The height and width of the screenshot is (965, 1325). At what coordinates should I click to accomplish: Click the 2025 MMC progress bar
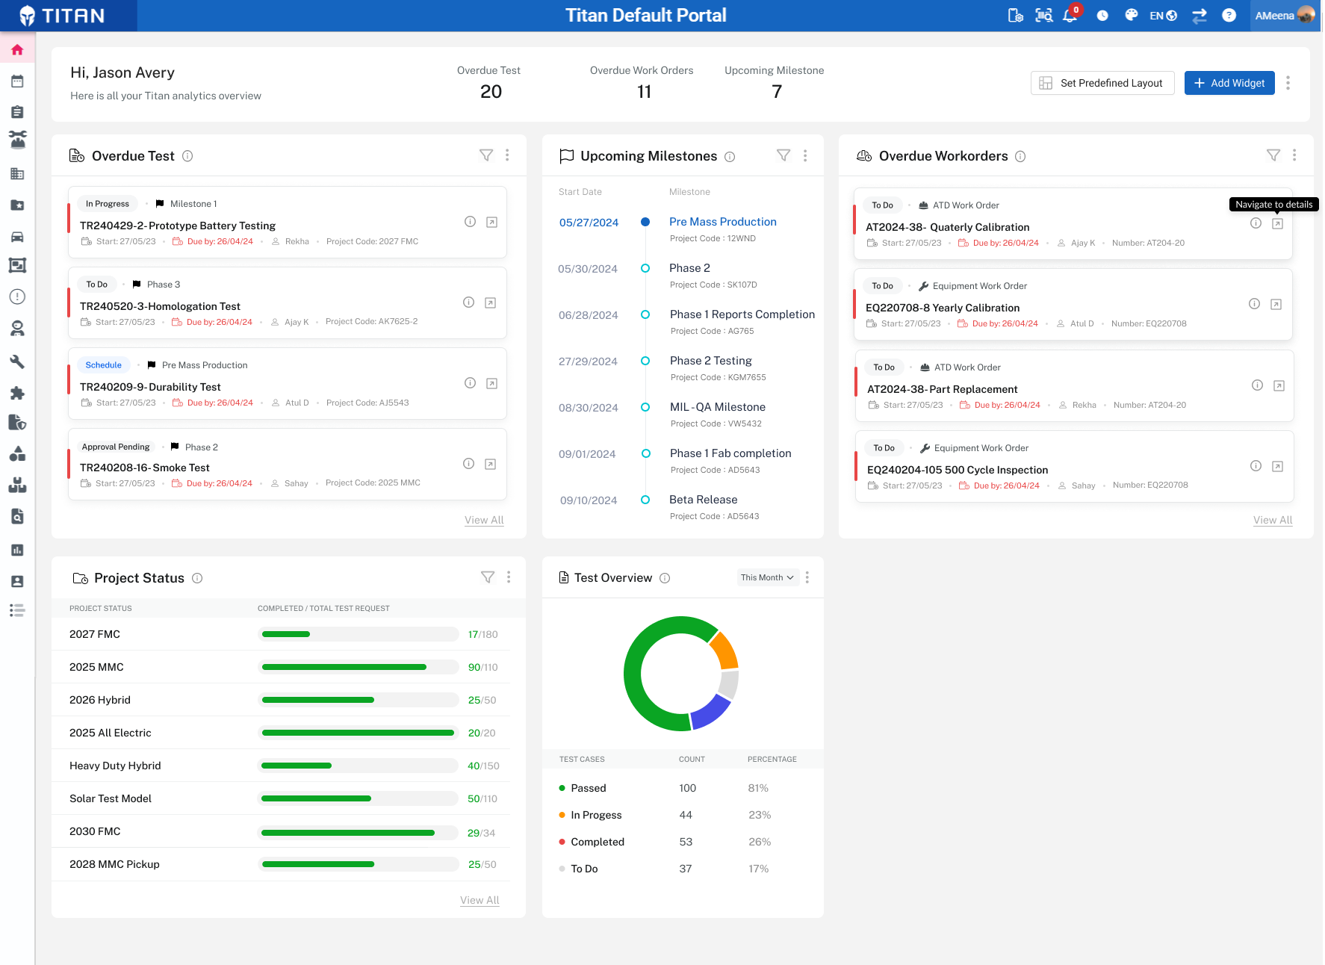(359, 667)
